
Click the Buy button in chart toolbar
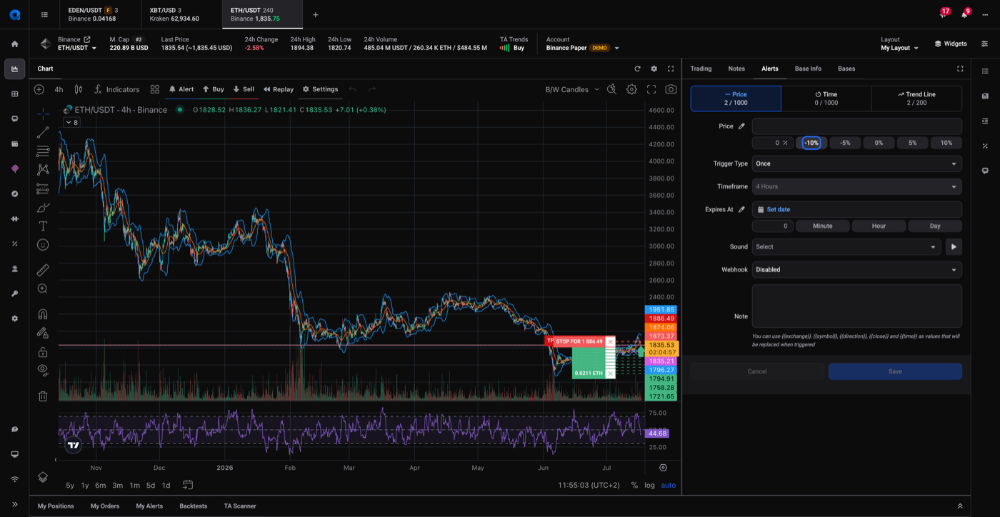[x=214, y=89]
